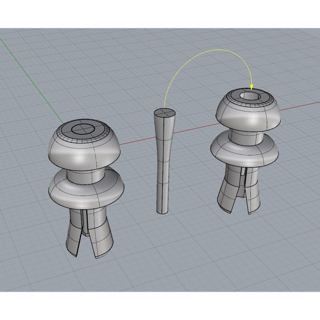Click the center circle on the left rivet's top

tap(83, 129)
